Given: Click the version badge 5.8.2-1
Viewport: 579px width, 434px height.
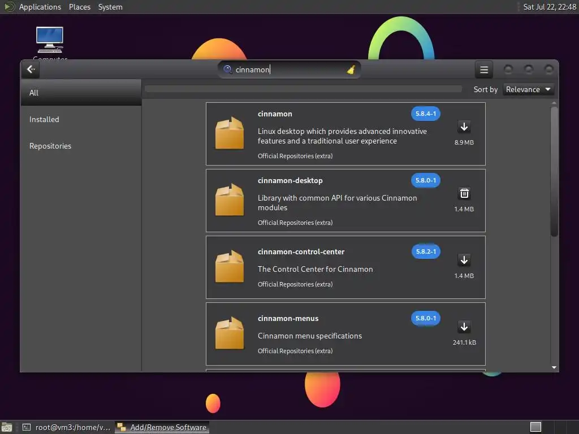Looking at the screenshot, I should coord(426,251).
